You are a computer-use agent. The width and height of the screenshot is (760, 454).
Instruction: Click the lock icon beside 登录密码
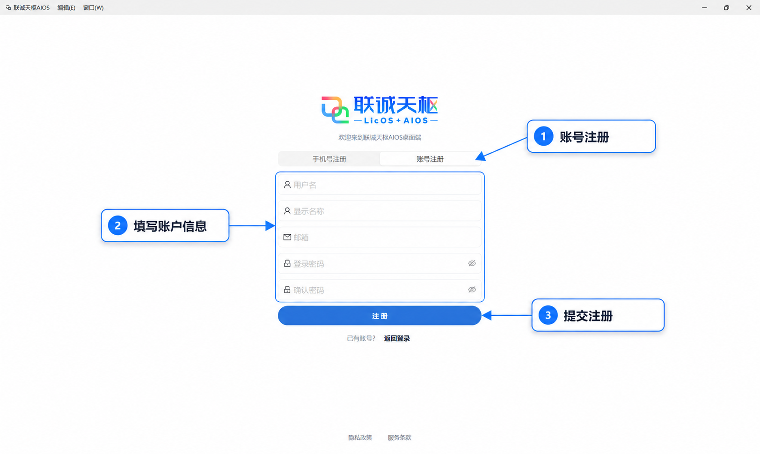click(x=287, y=264)
